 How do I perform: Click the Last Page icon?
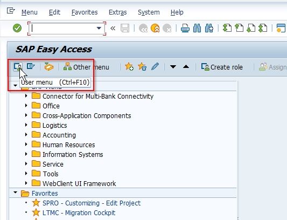pyautogui.click(x=263, y=28)
